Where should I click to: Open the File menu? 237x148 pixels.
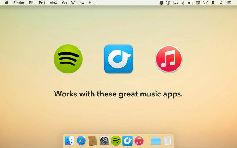(x=32, y=3)
